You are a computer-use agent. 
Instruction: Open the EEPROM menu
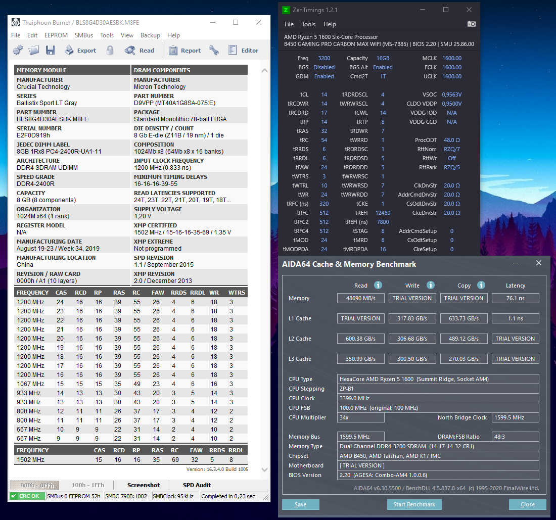click(x=56, y=35)
